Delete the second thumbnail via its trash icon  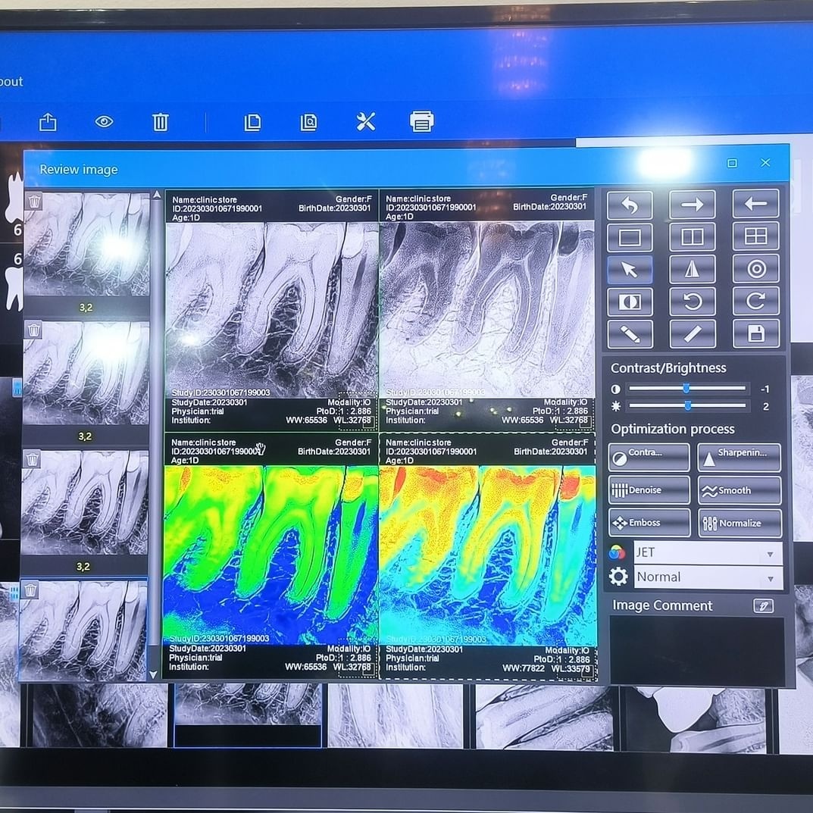(x=33, y=330)
